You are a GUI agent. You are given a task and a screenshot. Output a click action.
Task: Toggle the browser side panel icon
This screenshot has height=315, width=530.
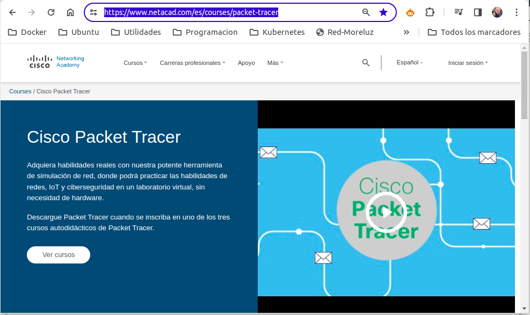click(x=477, y=12)
